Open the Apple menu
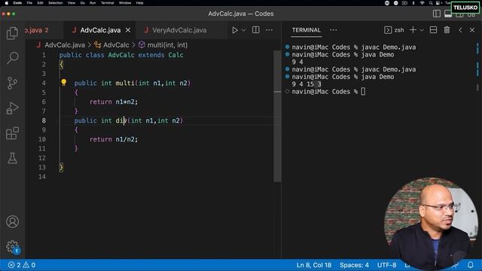Screen dimensions: 482x271 click(6, 3)
